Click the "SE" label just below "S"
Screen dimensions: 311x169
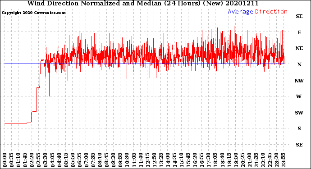pyautogui.click(x=299, y=145)
